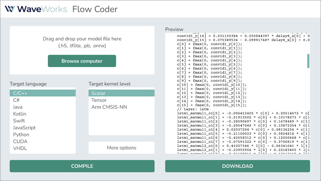
Task: Click the 'c[12] = fmax(0, conv1d1_y[12]);' line
Action: [x=212, y=93]
